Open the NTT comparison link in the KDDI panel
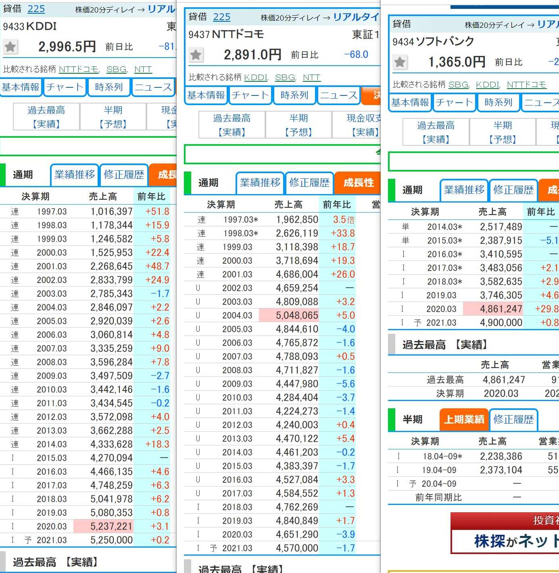Image resolution: width=559 pixels, height=573 pixels. [x=143, y=69]
